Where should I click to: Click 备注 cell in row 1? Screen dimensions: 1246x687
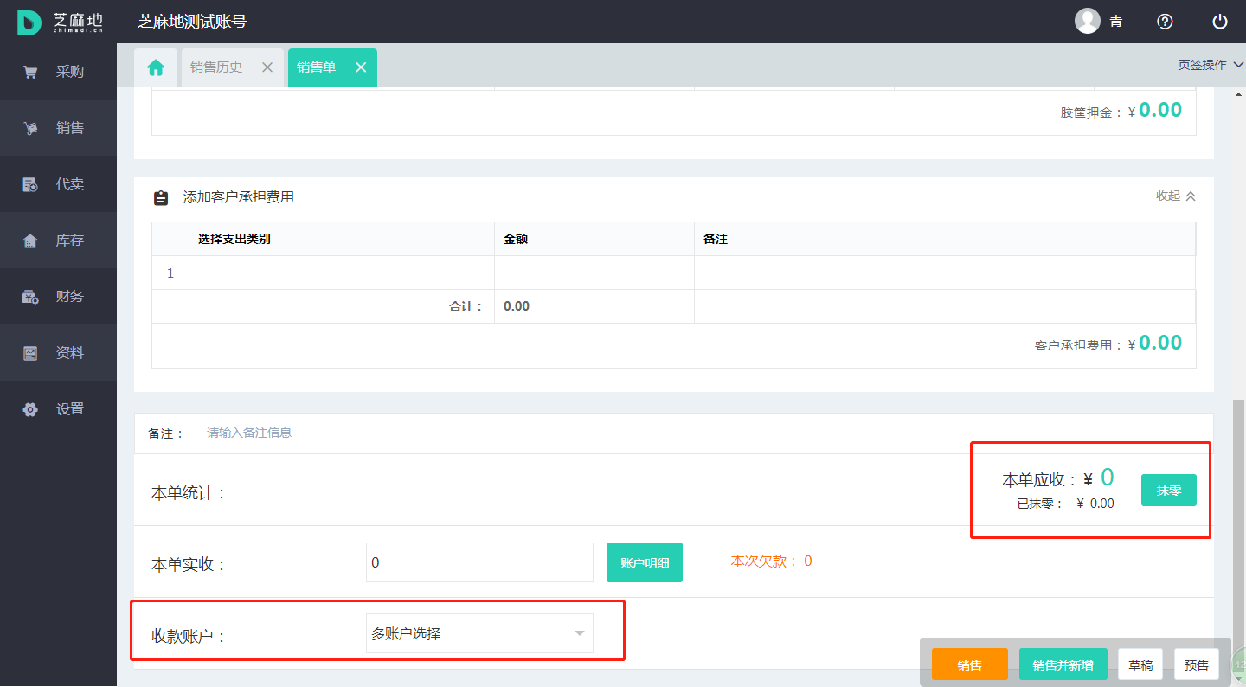click(x=945, y=273)
